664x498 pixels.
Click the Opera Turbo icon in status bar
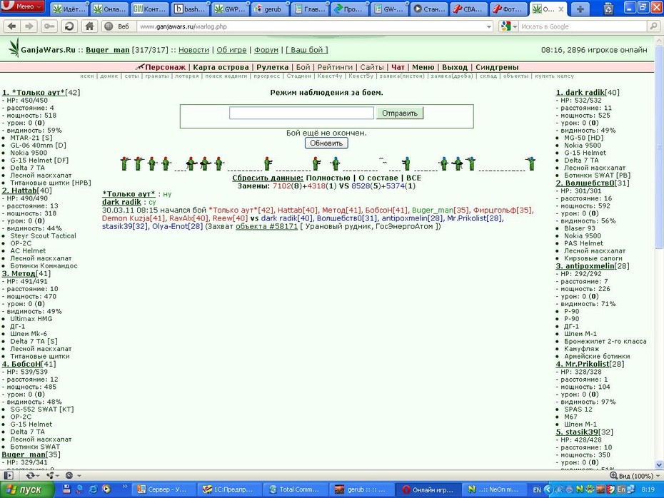click(69, 476)
